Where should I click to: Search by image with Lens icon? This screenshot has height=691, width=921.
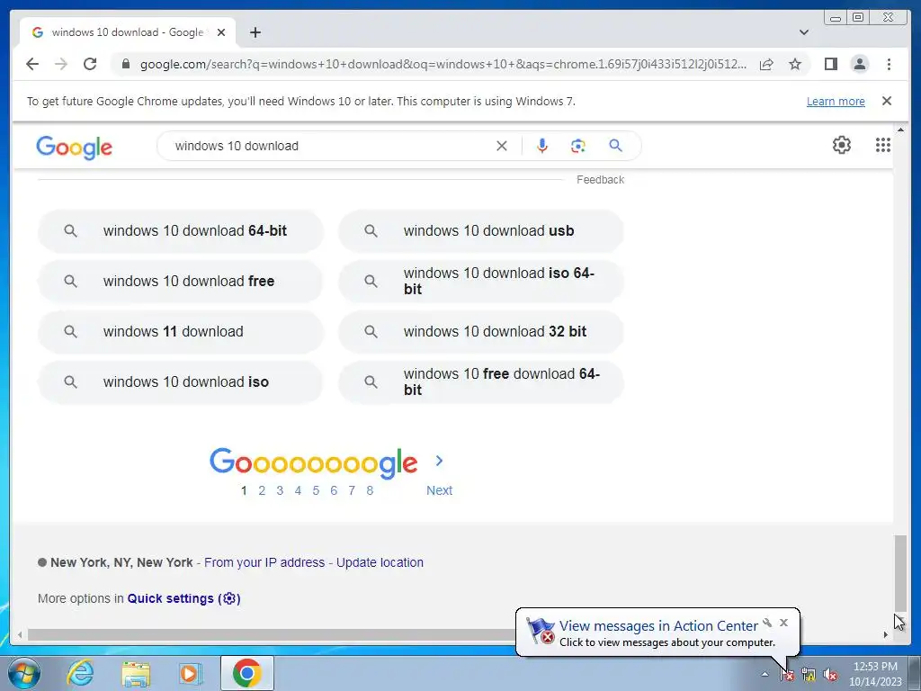coord(578,146)
